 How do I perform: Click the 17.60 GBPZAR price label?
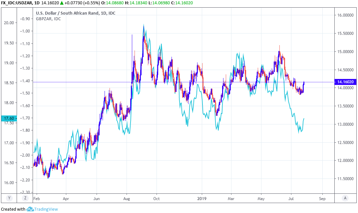9,118
